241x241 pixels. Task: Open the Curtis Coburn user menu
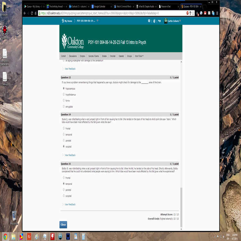pyautogui.click(x=174, y=21)
